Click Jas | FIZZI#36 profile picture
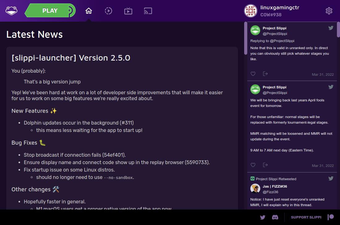Image resolution: width=340 pixels, height=225 pixels. (x=255, y=188)
